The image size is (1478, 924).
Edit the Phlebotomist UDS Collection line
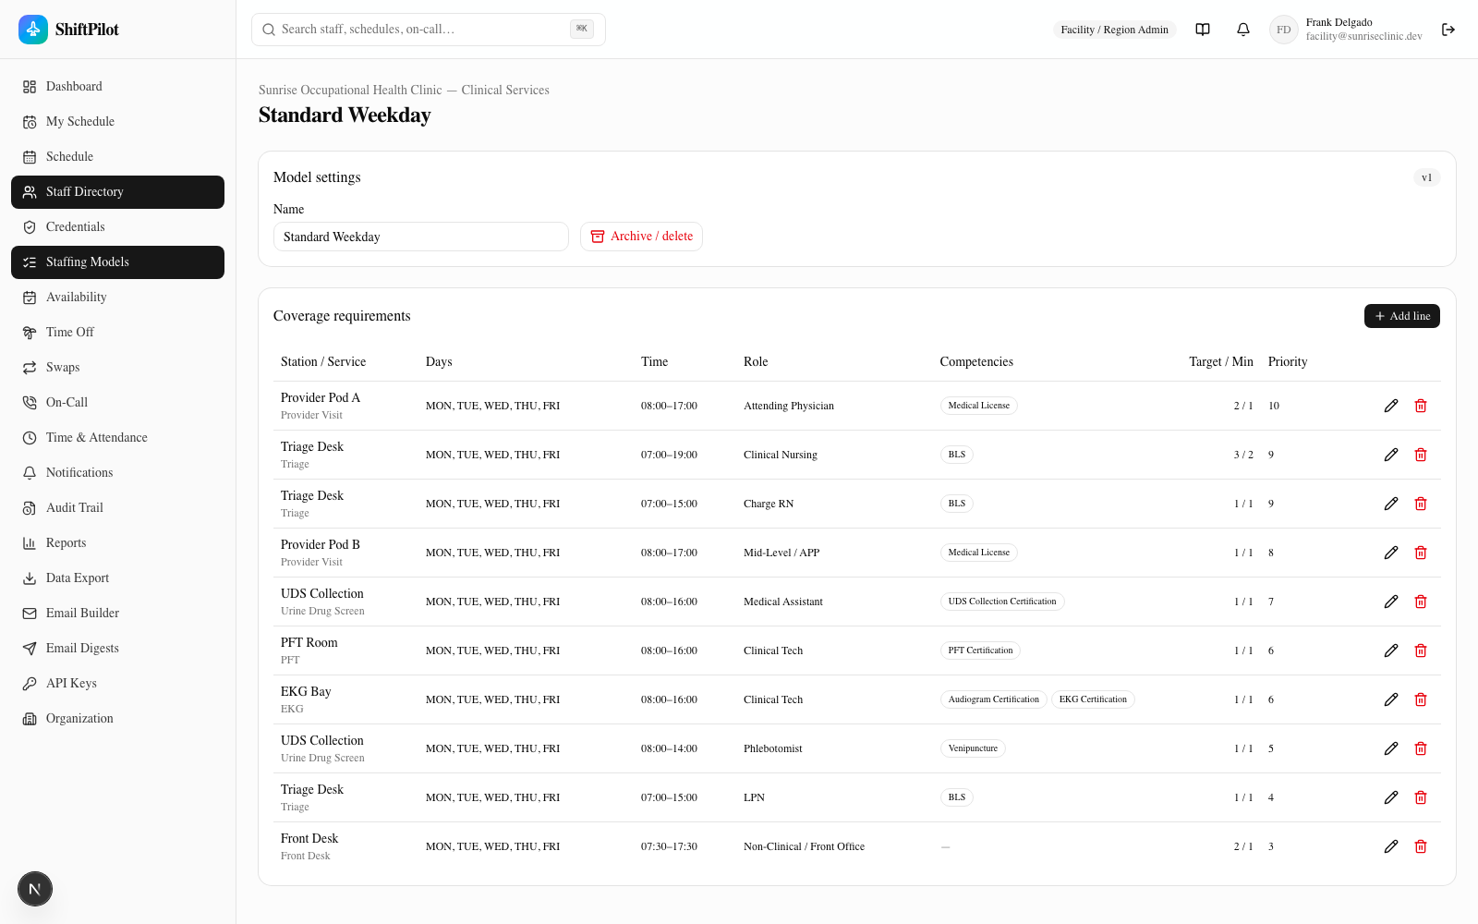point(1391,748)
